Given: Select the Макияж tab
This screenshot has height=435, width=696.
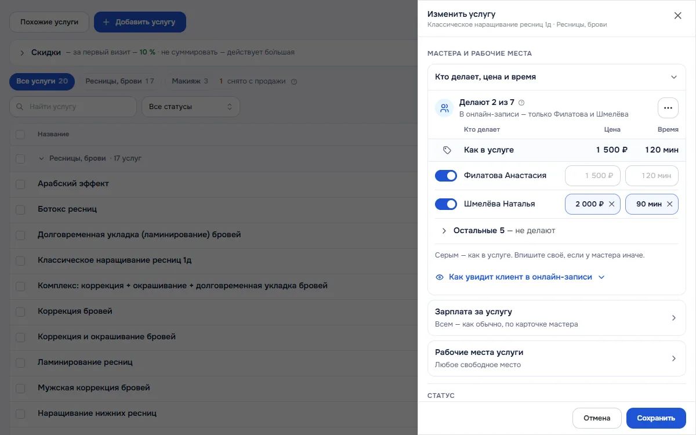Looking at the screenshot, I should tap(190, 82).
